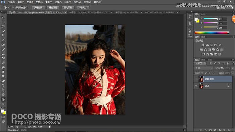Open the Hand tool preset picker arrow
This screenshot has height=132, width=235.
tap(9, 7)
